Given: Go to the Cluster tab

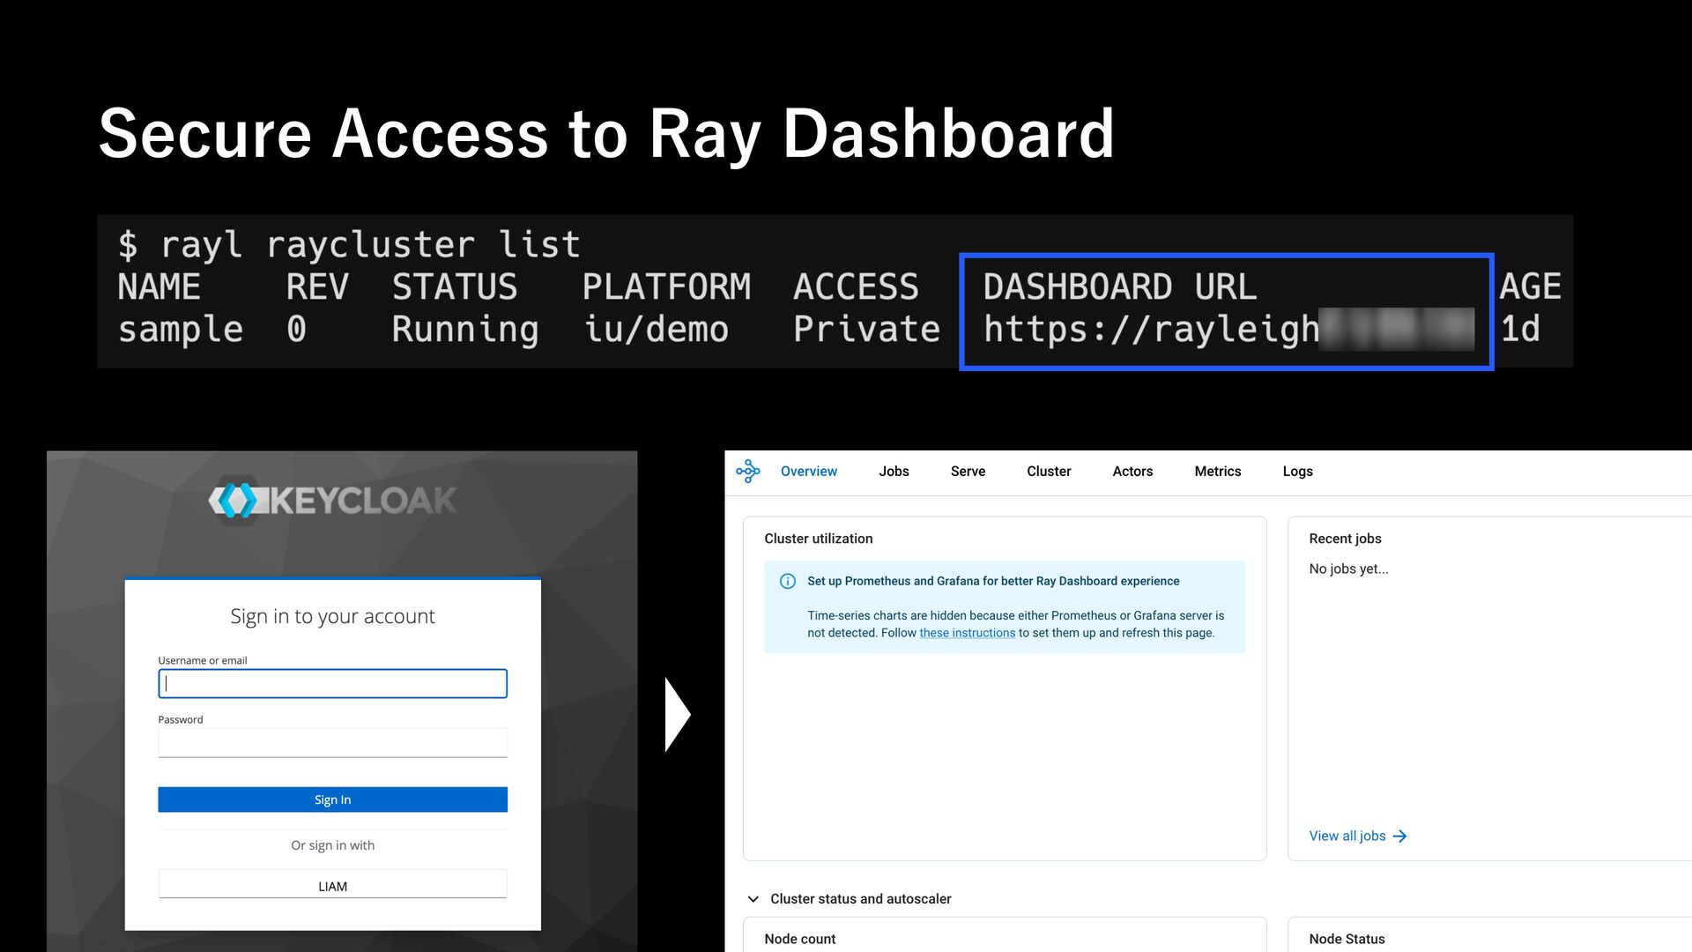Looking at the screenshot, I should click(x=1049, y=472).
